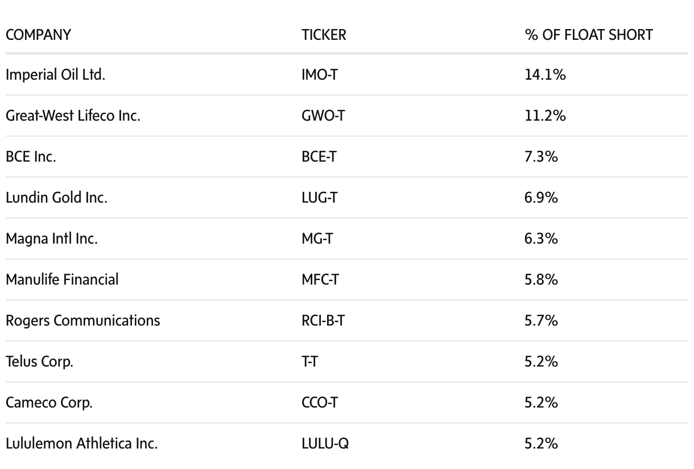
Task: Click the LUG-T ticker symbol
Action: (319, 198)
